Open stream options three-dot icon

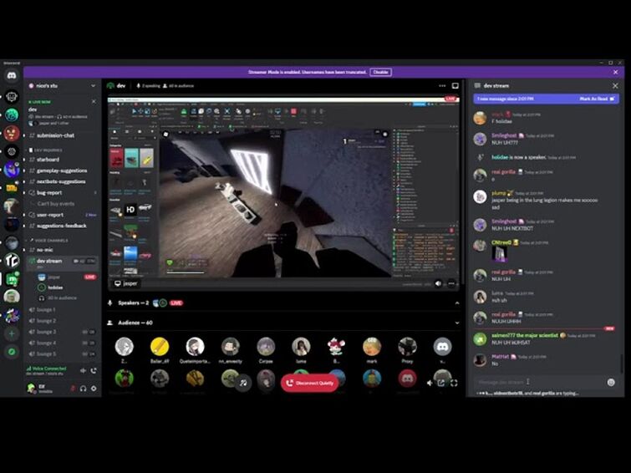(x=451, y=284)
